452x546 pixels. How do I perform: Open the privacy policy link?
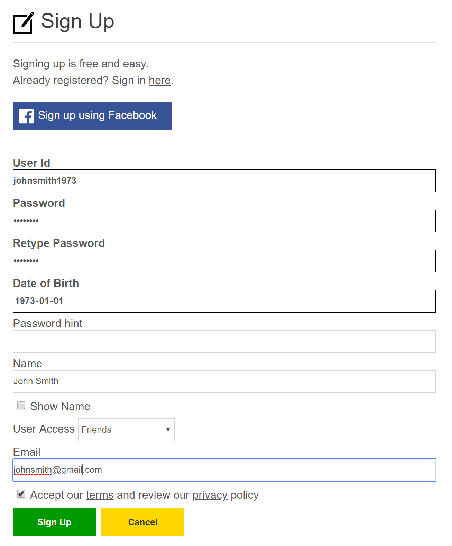(x=210, y=495)
